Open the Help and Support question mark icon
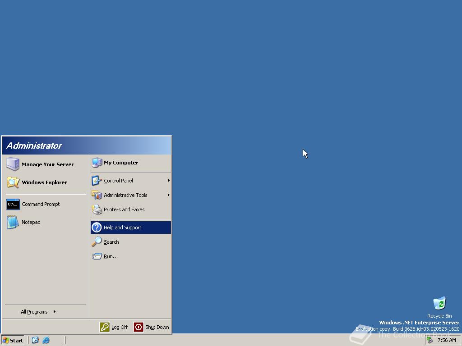Image resolution: width=462 pixels, height=346 pixels. [97, 228]
